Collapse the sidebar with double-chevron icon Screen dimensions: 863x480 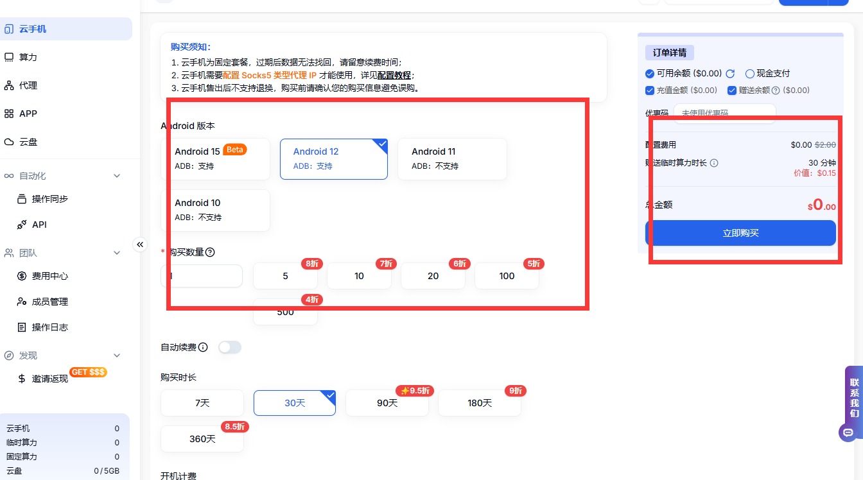[x=140, y=244]
